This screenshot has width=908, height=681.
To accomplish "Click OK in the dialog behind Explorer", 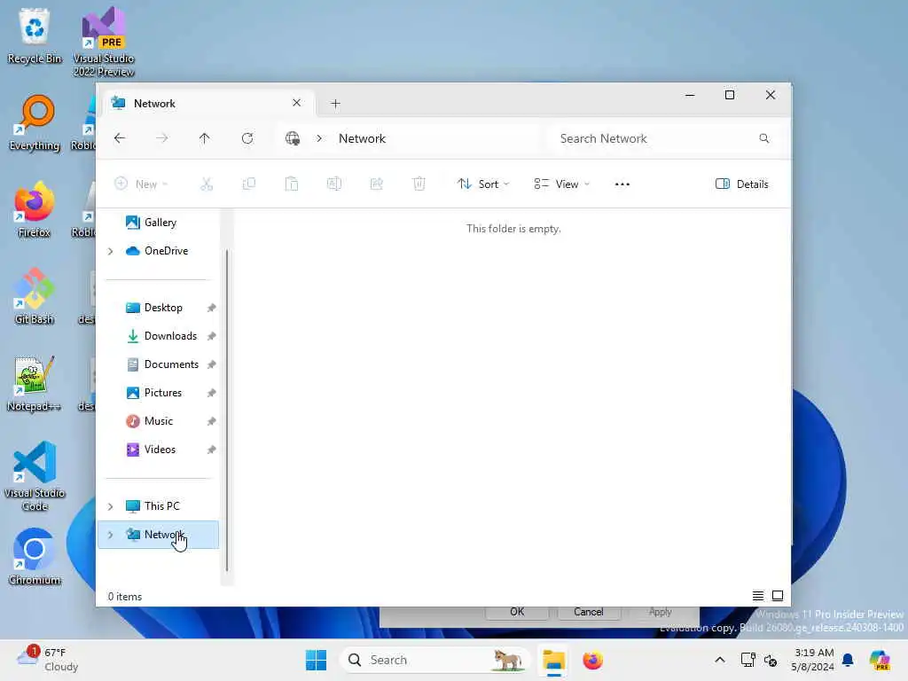I will tap(517, 612).
